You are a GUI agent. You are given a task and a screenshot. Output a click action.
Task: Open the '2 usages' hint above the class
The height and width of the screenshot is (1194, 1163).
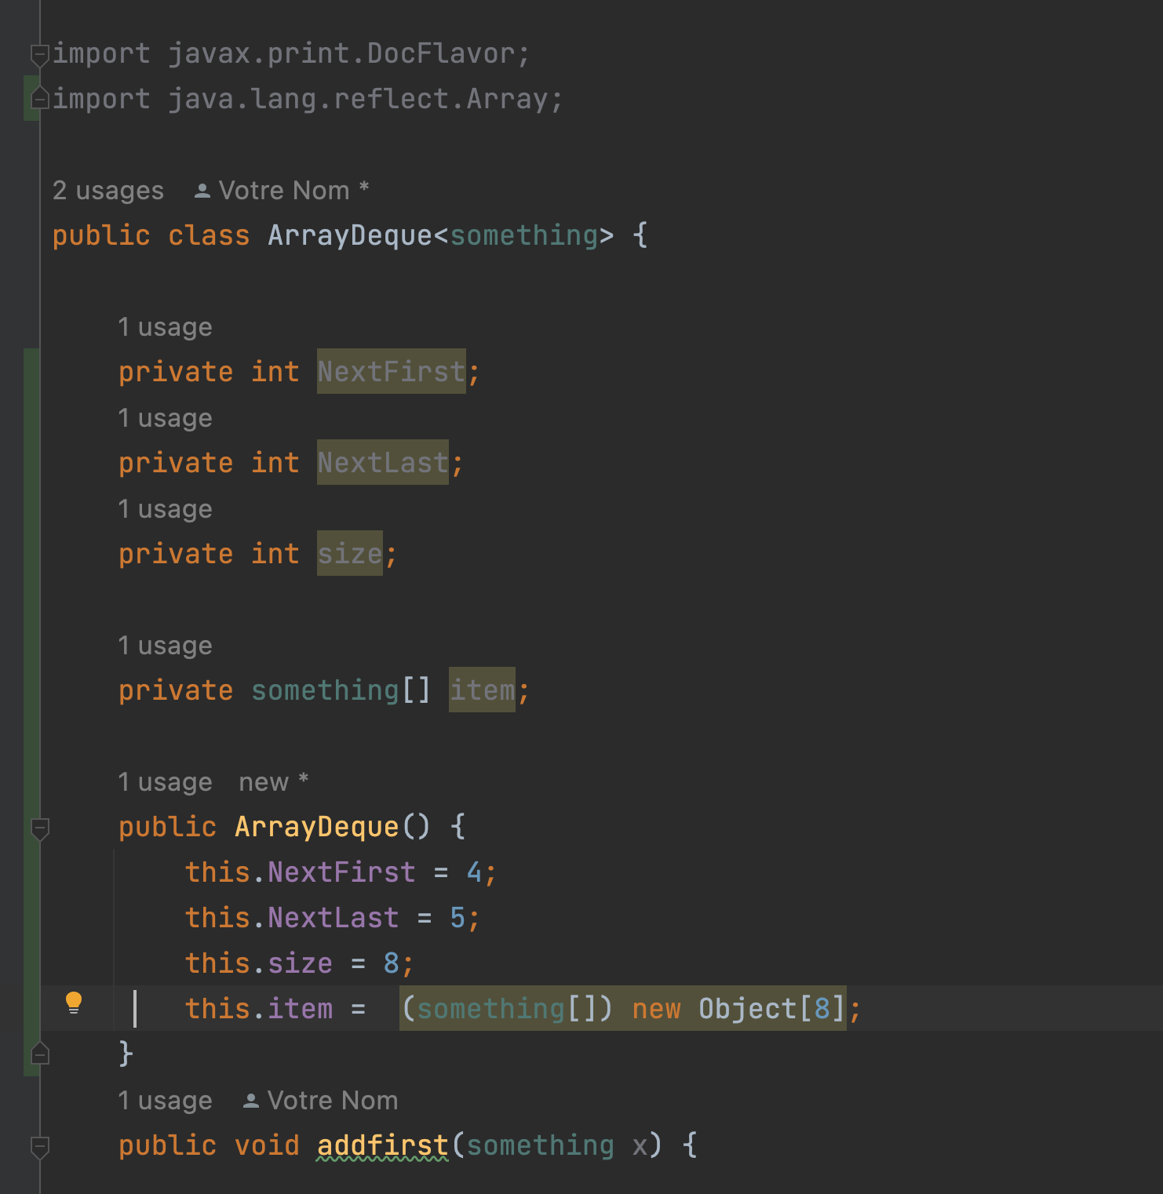click(108, 191)
